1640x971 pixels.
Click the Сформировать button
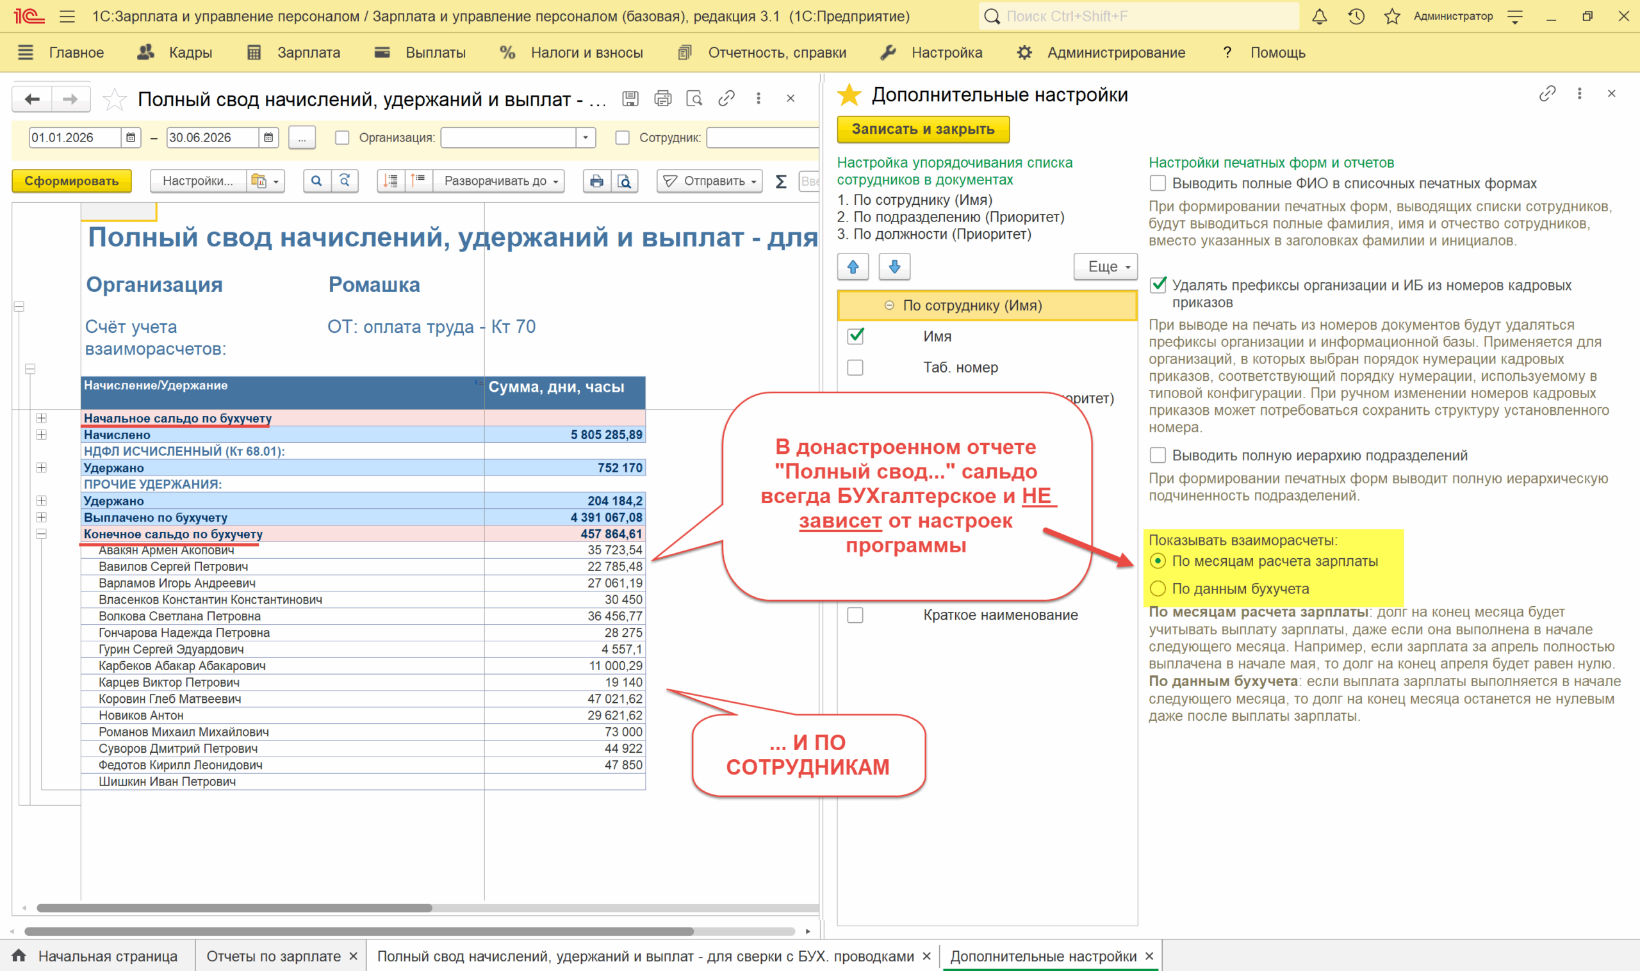coord(71,181)
